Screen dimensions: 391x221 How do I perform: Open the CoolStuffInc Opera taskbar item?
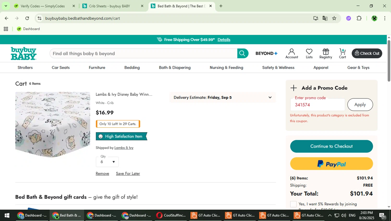click(171, 216)
